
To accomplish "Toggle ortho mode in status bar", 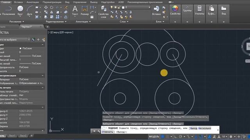I will [x=175, y=136].
